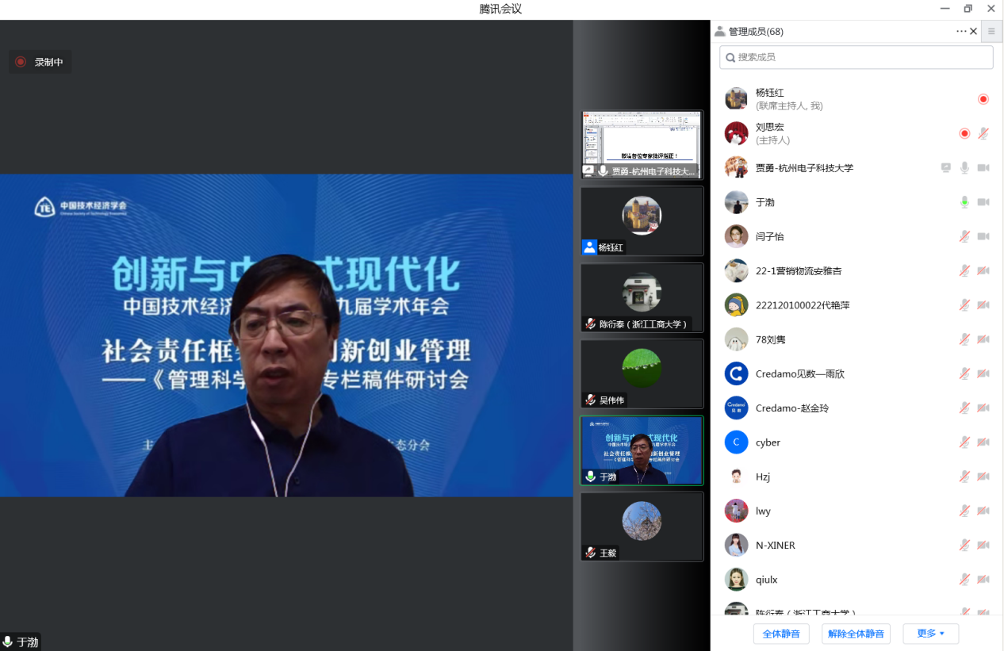The height and width of the screenshot is (651, 1004).
Task: Click the recording indicator icon for 杨钰红
Action: [x=983, y=99]
